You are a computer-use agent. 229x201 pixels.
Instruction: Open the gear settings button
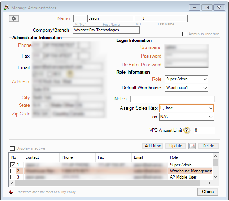[x=13, y=18]
